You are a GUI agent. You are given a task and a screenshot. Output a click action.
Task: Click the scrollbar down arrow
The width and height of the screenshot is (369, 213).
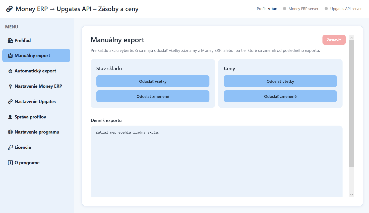point(351,195)
